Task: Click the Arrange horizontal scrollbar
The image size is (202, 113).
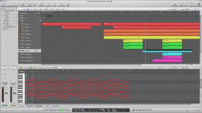Action: 92,65
